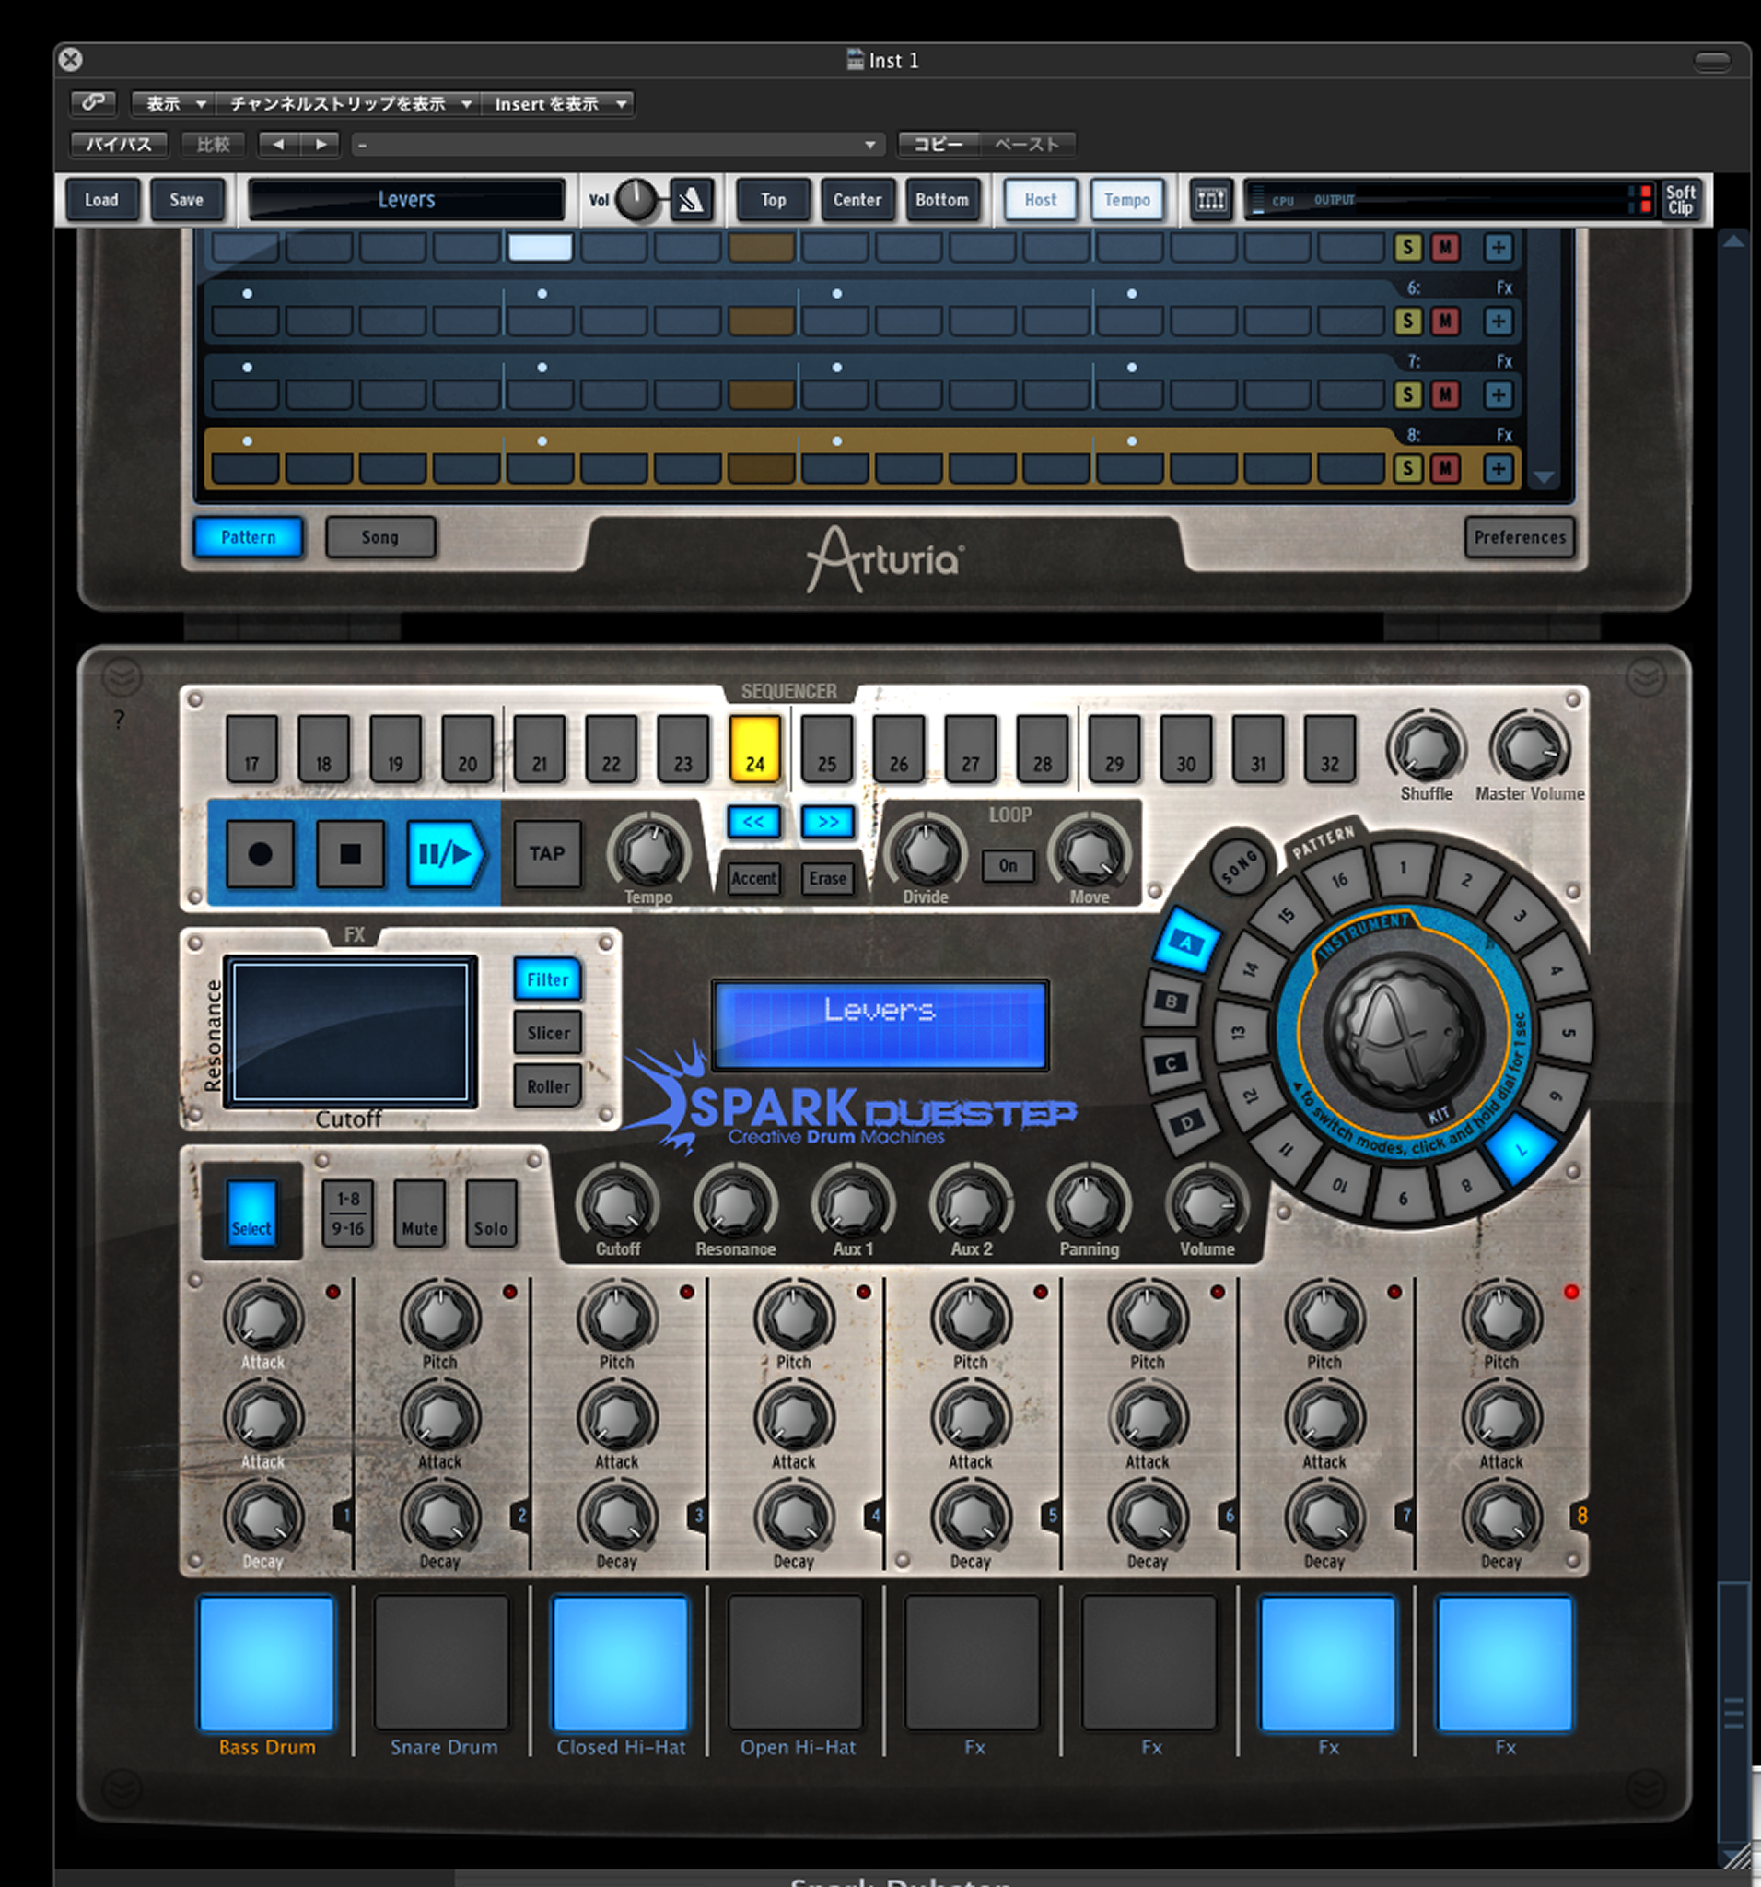This screenshot has height=1887, width=1761.
Task: Toggle the Host sync button
Action: coord(1041,200)
